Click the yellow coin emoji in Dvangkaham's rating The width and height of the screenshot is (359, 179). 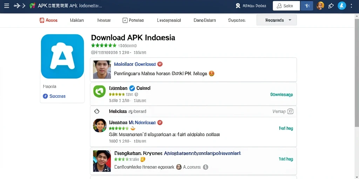point(143,159)
